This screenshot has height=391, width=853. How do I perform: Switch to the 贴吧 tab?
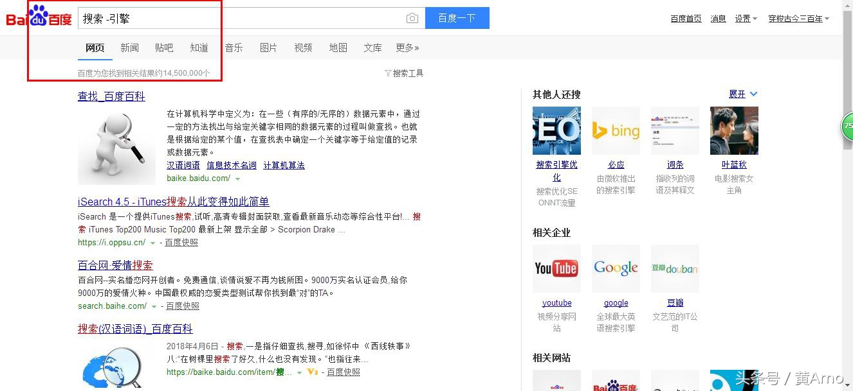164,48
